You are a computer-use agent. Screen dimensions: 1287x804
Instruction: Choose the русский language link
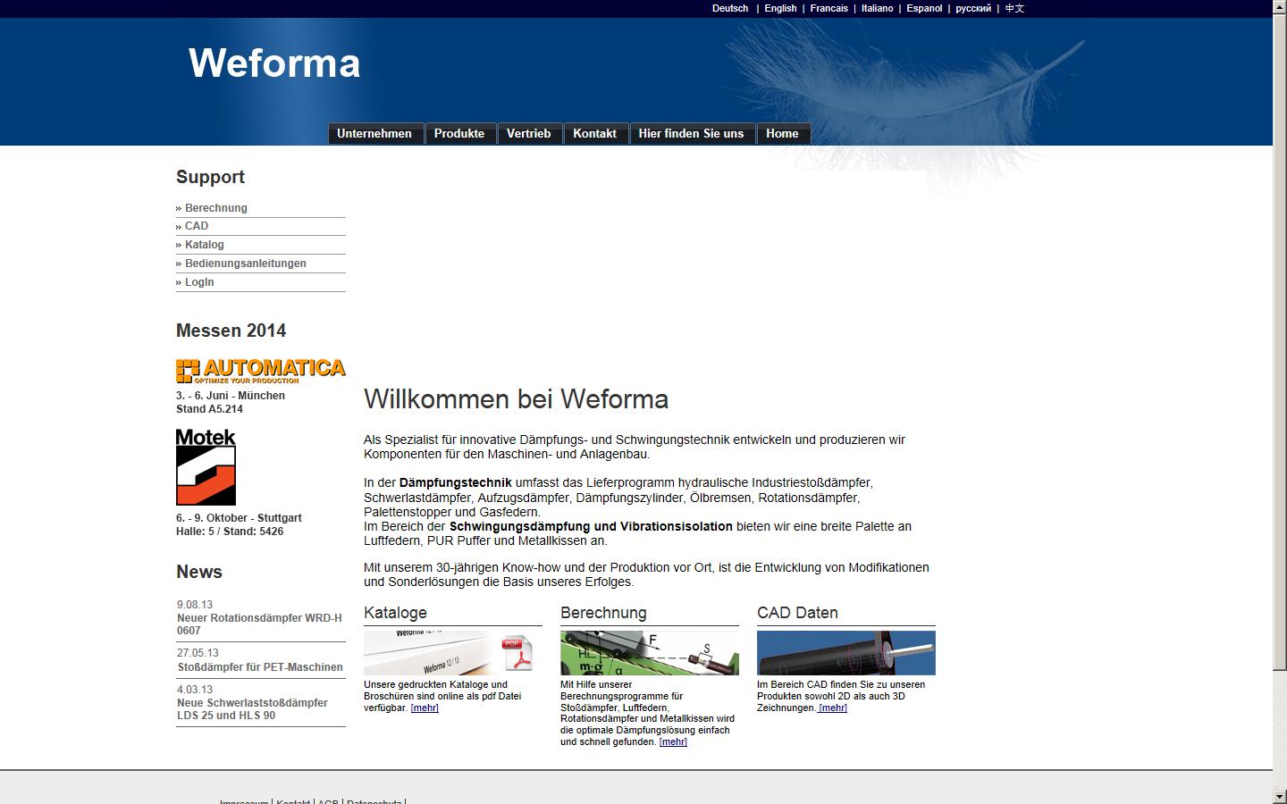973,8
